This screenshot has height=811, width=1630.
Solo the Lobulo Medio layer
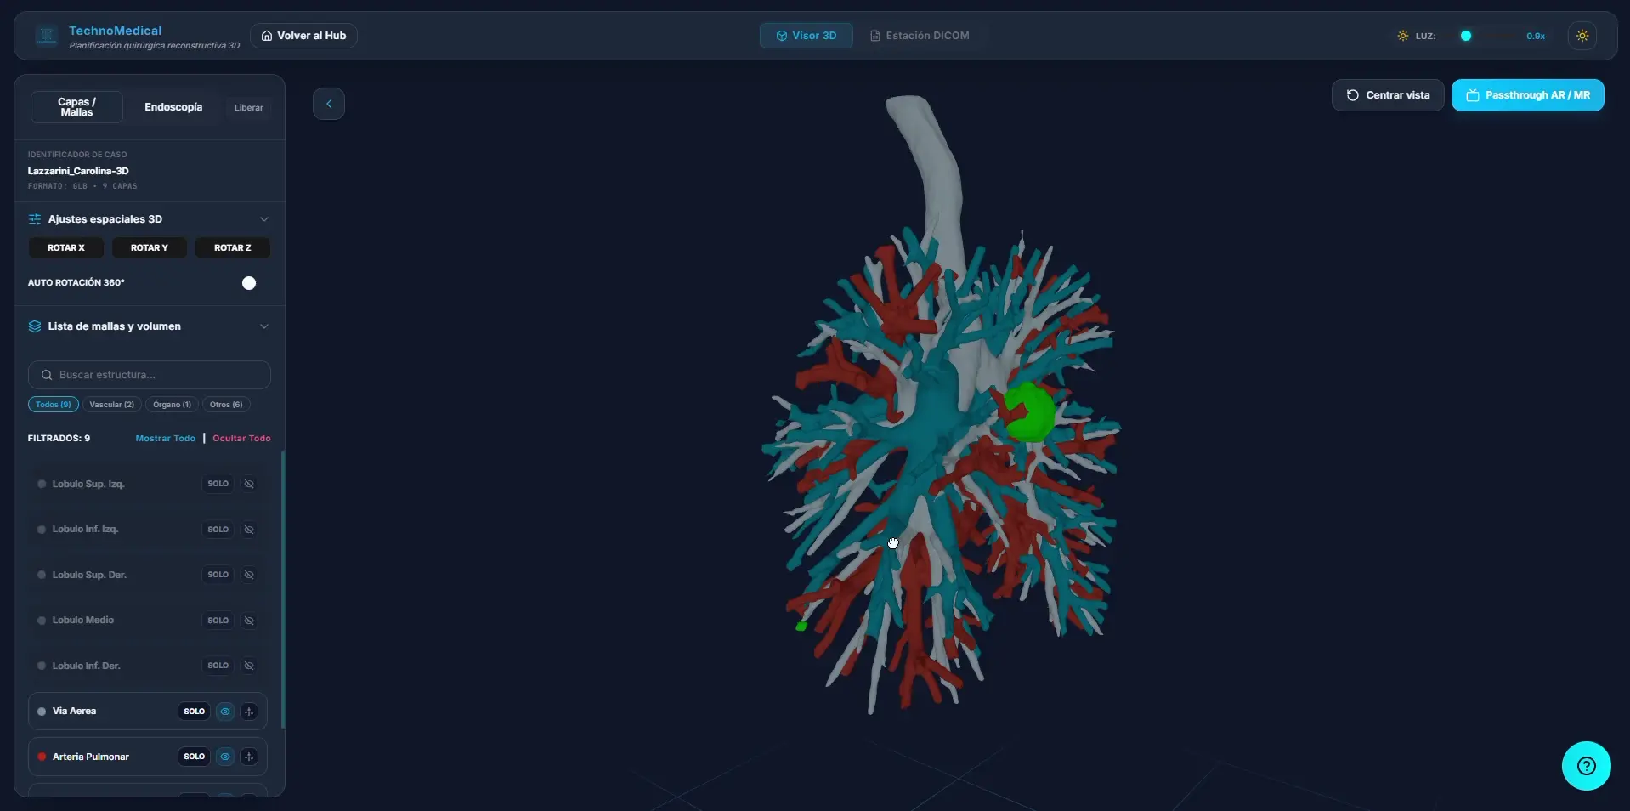coord(218,621)
